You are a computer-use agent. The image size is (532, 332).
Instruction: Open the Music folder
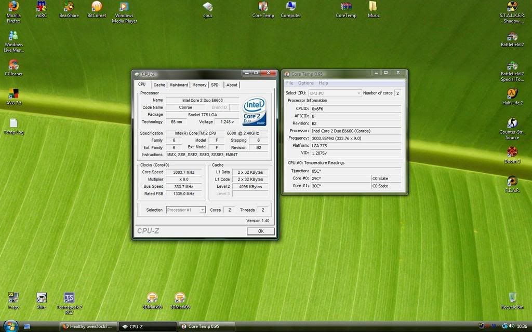(x=374, y=9)
